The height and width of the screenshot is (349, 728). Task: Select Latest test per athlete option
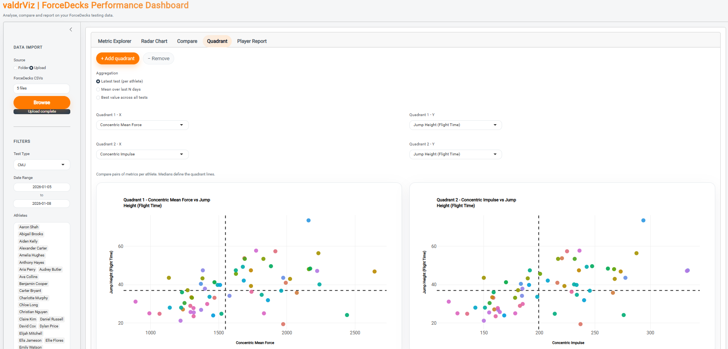point(120,81)
